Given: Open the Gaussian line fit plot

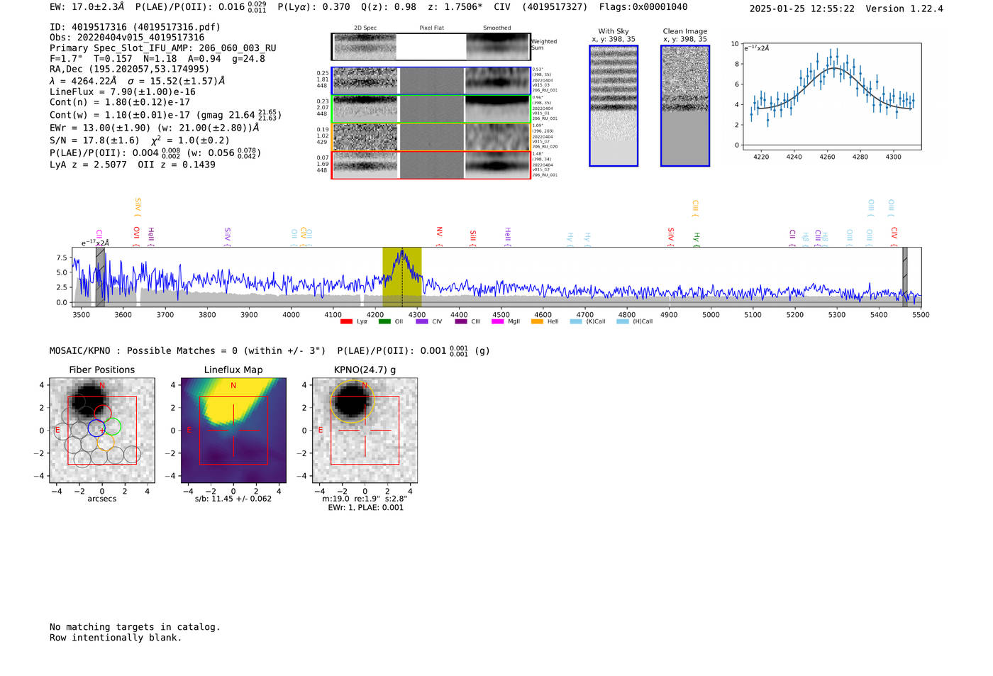Looking at the screenshot, I should click(831, 96).
